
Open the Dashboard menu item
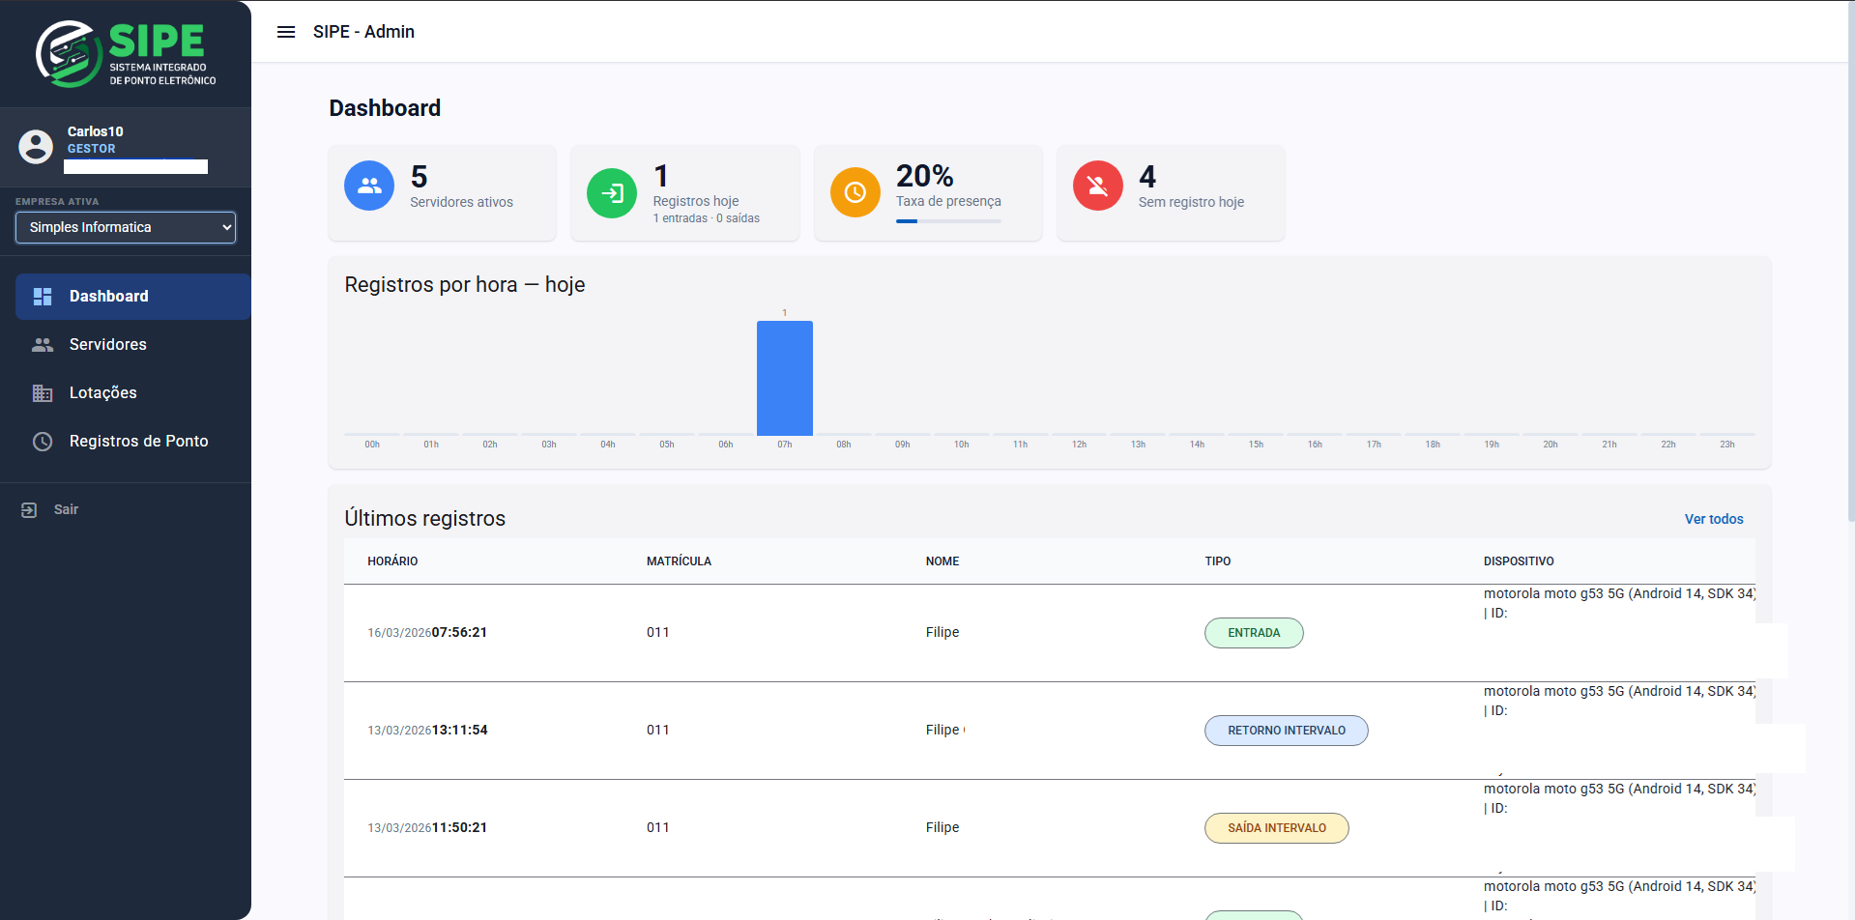[x=133, y=297]
